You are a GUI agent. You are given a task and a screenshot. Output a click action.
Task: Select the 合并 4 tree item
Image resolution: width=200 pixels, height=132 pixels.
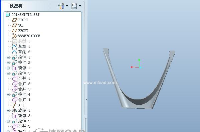21,100
